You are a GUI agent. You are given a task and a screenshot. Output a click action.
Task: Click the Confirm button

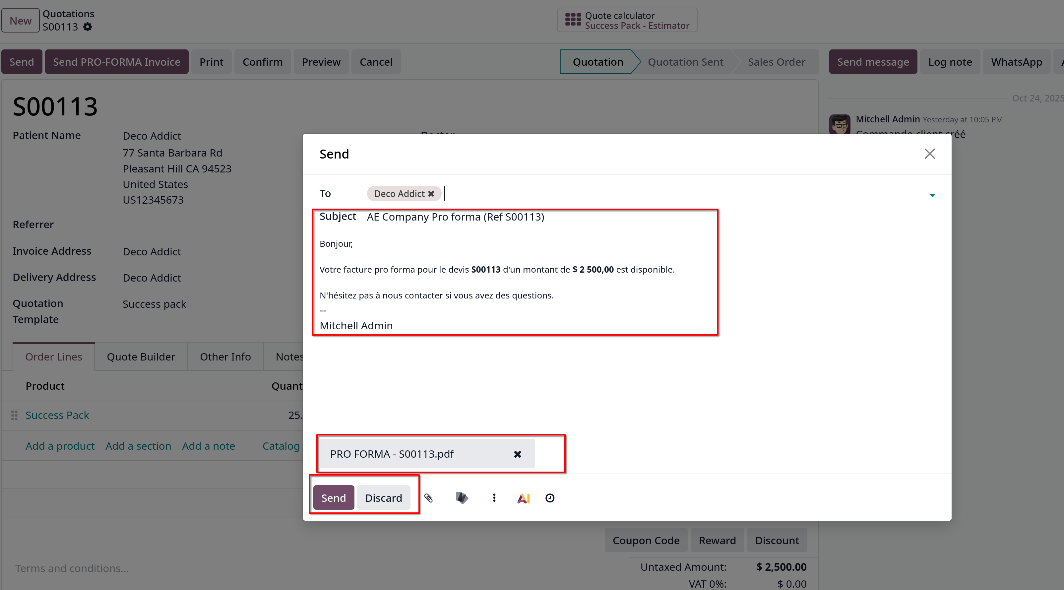(262, 62)
